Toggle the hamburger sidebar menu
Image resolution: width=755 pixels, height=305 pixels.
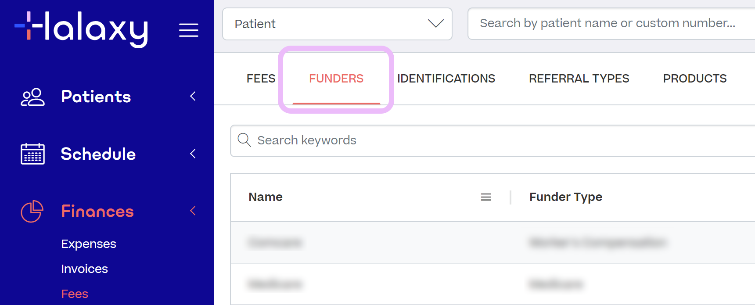tap(188, 30)
